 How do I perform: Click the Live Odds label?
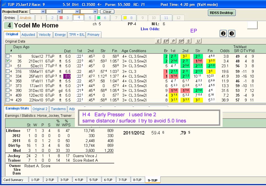tap(150, 29)
